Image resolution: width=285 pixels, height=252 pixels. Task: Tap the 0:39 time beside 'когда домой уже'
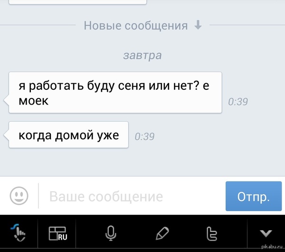pos(144,136)
